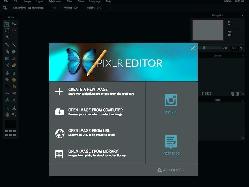Select the Smudge finger tool
Image resolution: width=249 pixels, height=187 pixels.
click(x=7, y=80)
